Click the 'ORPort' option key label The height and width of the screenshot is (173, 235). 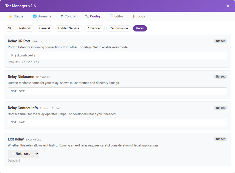point(38,42)
